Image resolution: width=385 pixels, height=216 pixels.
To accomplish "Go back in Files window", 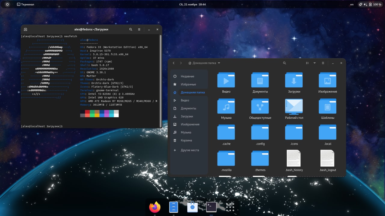I will pyautogui.click(x=174, y=63).
